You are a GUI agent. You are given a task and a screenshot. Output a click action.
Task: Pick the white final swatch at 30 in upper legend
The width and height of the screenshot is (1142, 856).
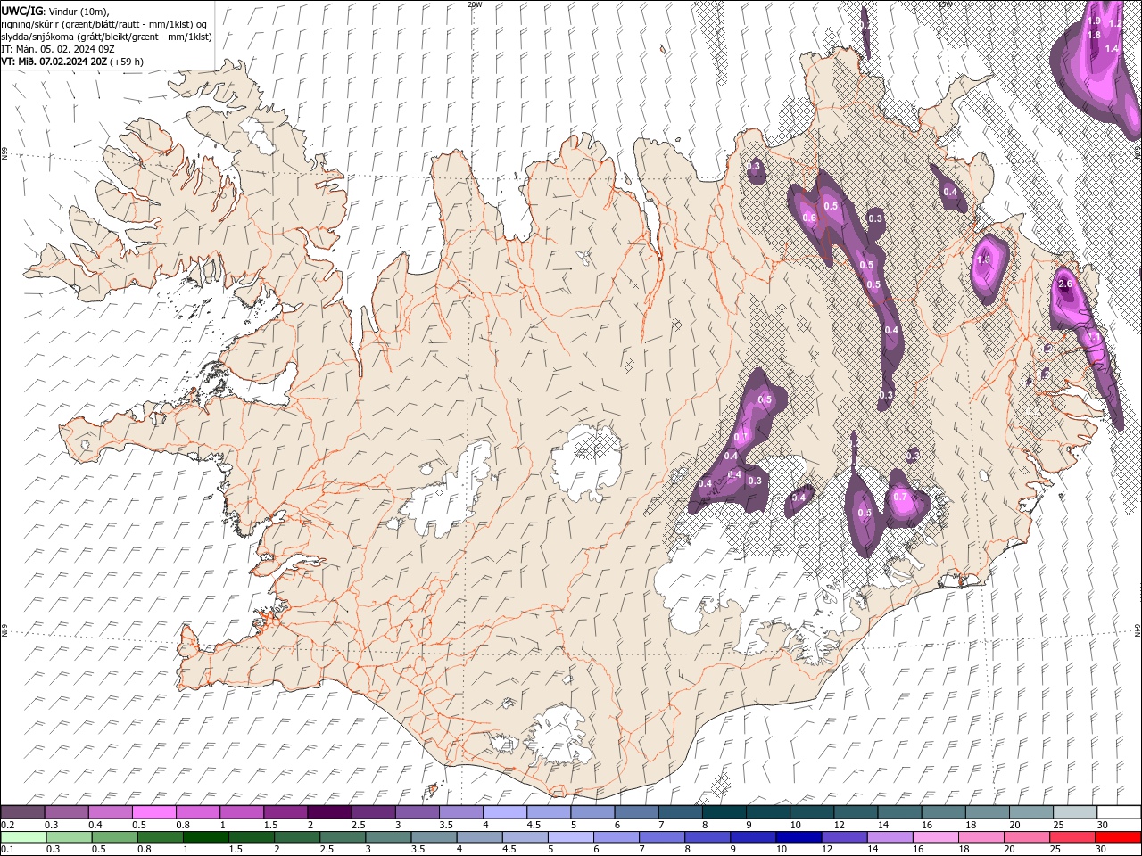click(x=1119, y=812)
